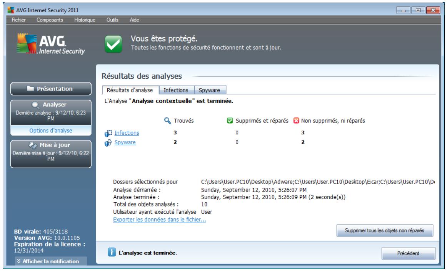Click the license expiration date 12/31/2014

click(29, 251)
